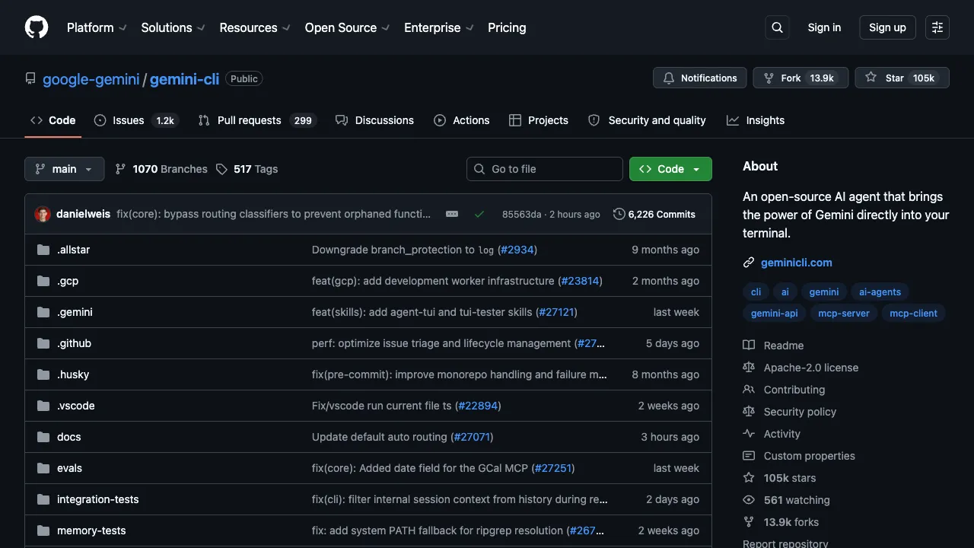Open the Security policy link
This screenshot has height=548, width=974.
800,412
